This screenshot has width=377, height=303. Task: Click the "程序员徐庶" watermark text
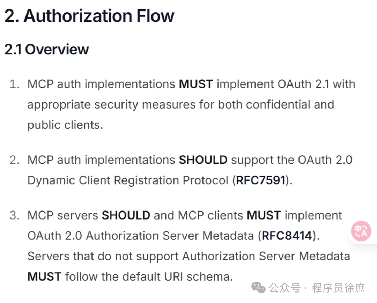click(x=339, y=288)
